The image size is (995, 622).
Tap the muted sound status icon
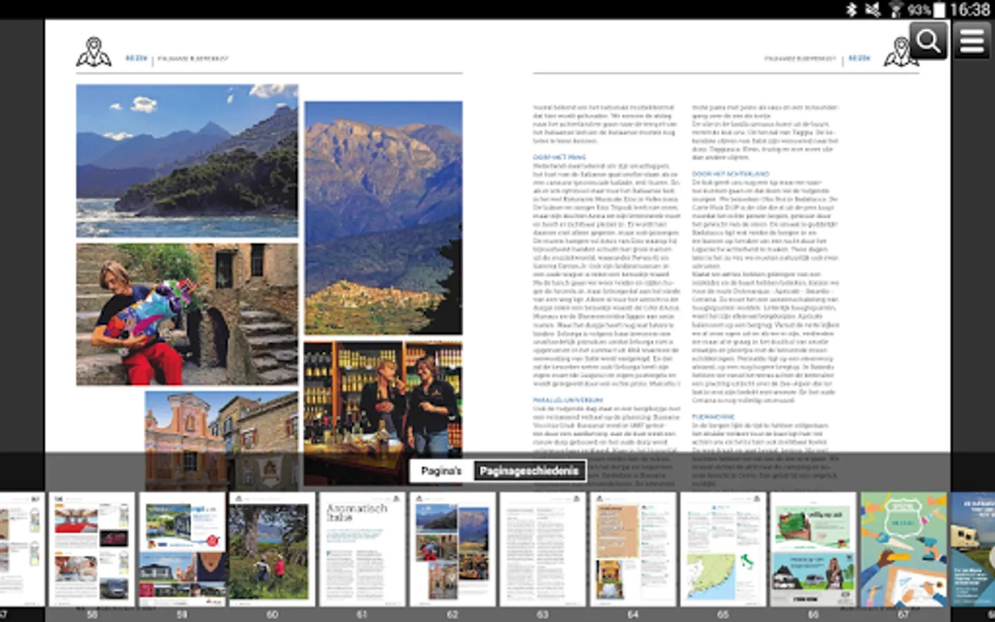point(873,10)
